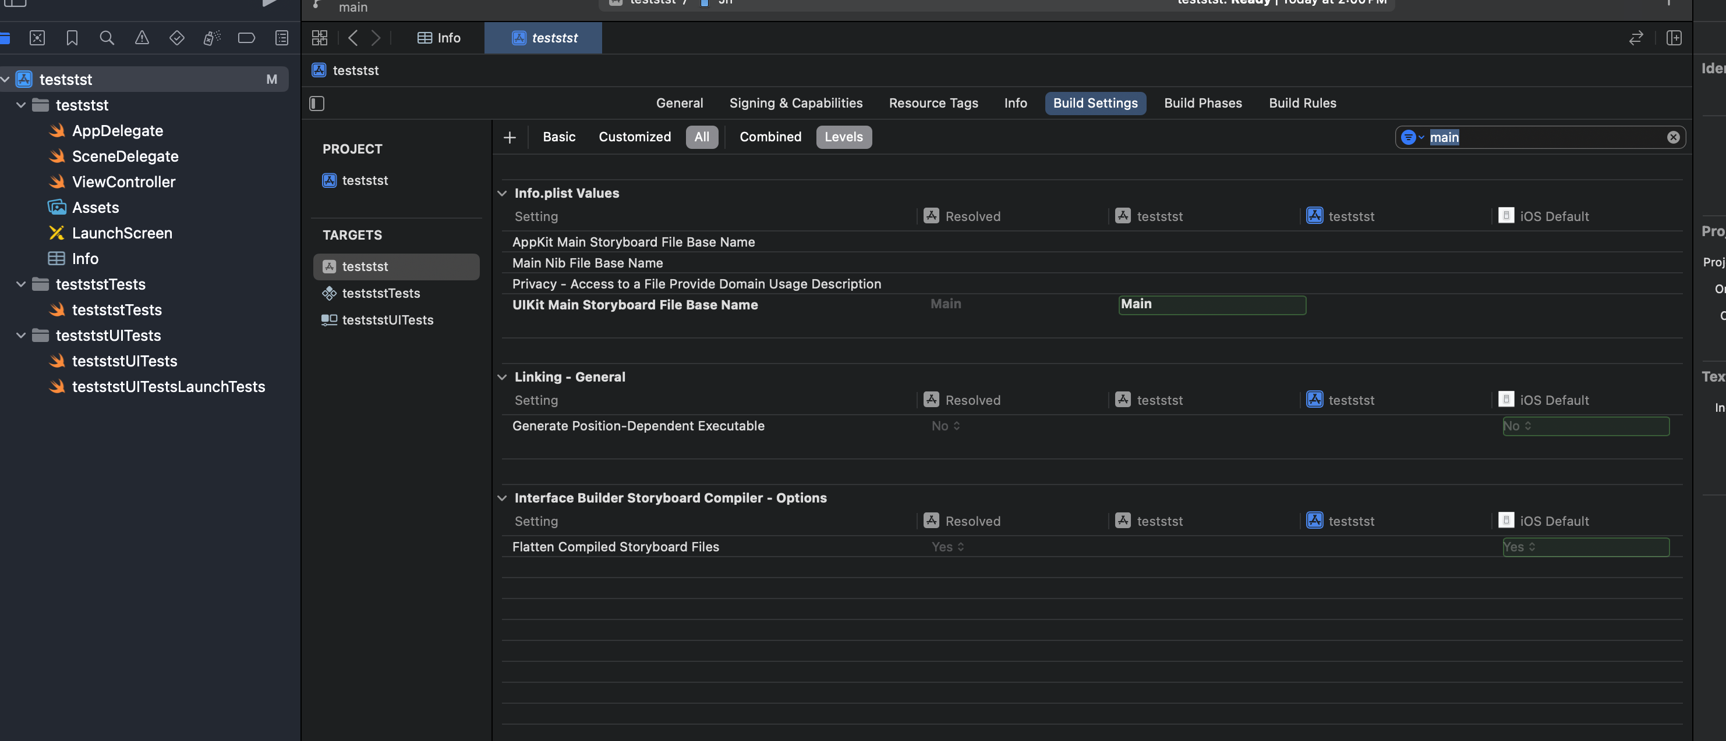Select AppDelegate swift file

(117, 130)
